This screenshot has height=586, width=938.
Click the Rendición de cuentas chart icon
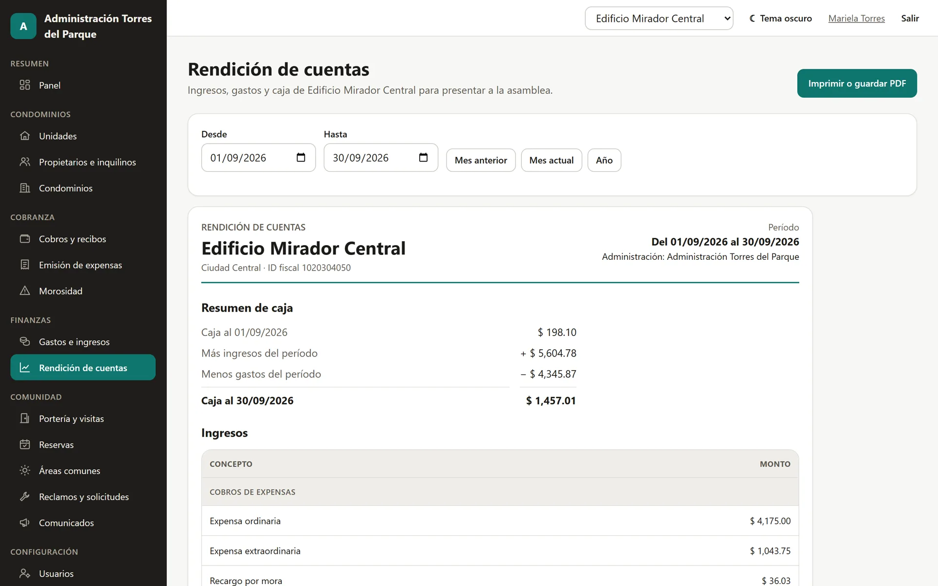(x=25, y=368)
